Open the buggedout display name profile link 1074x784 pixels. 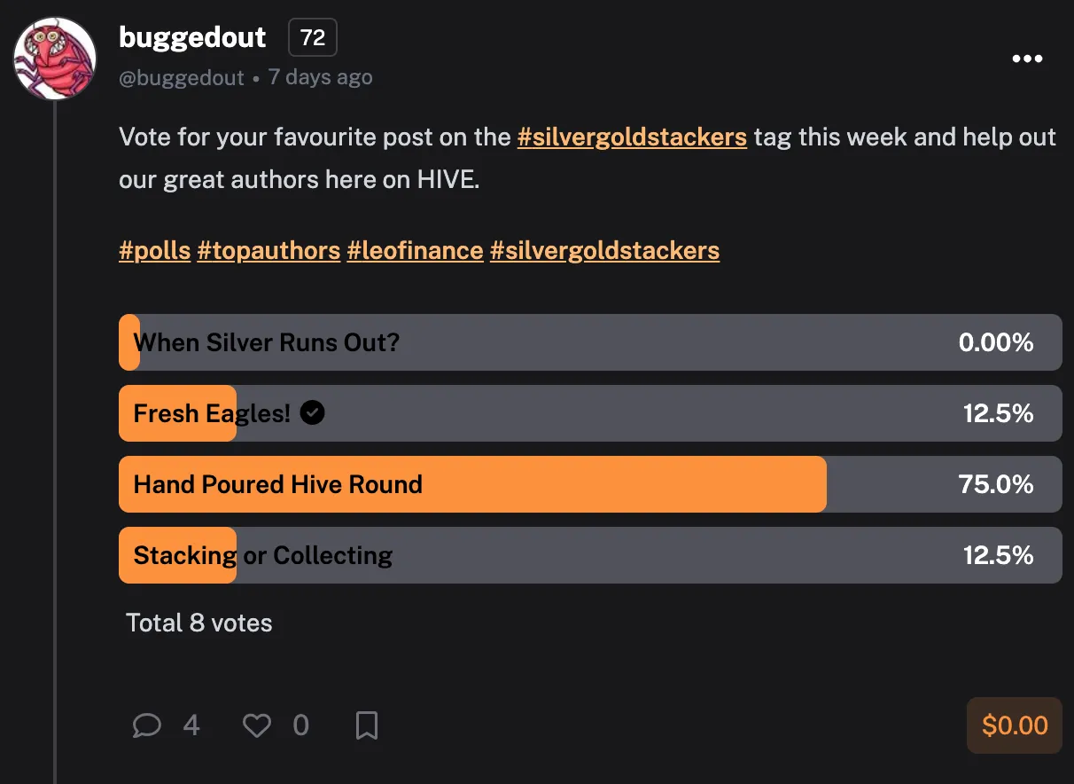(192, 37)
